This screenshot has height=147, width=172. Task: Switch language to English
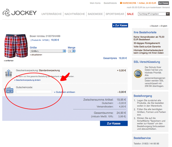(163, 26)
